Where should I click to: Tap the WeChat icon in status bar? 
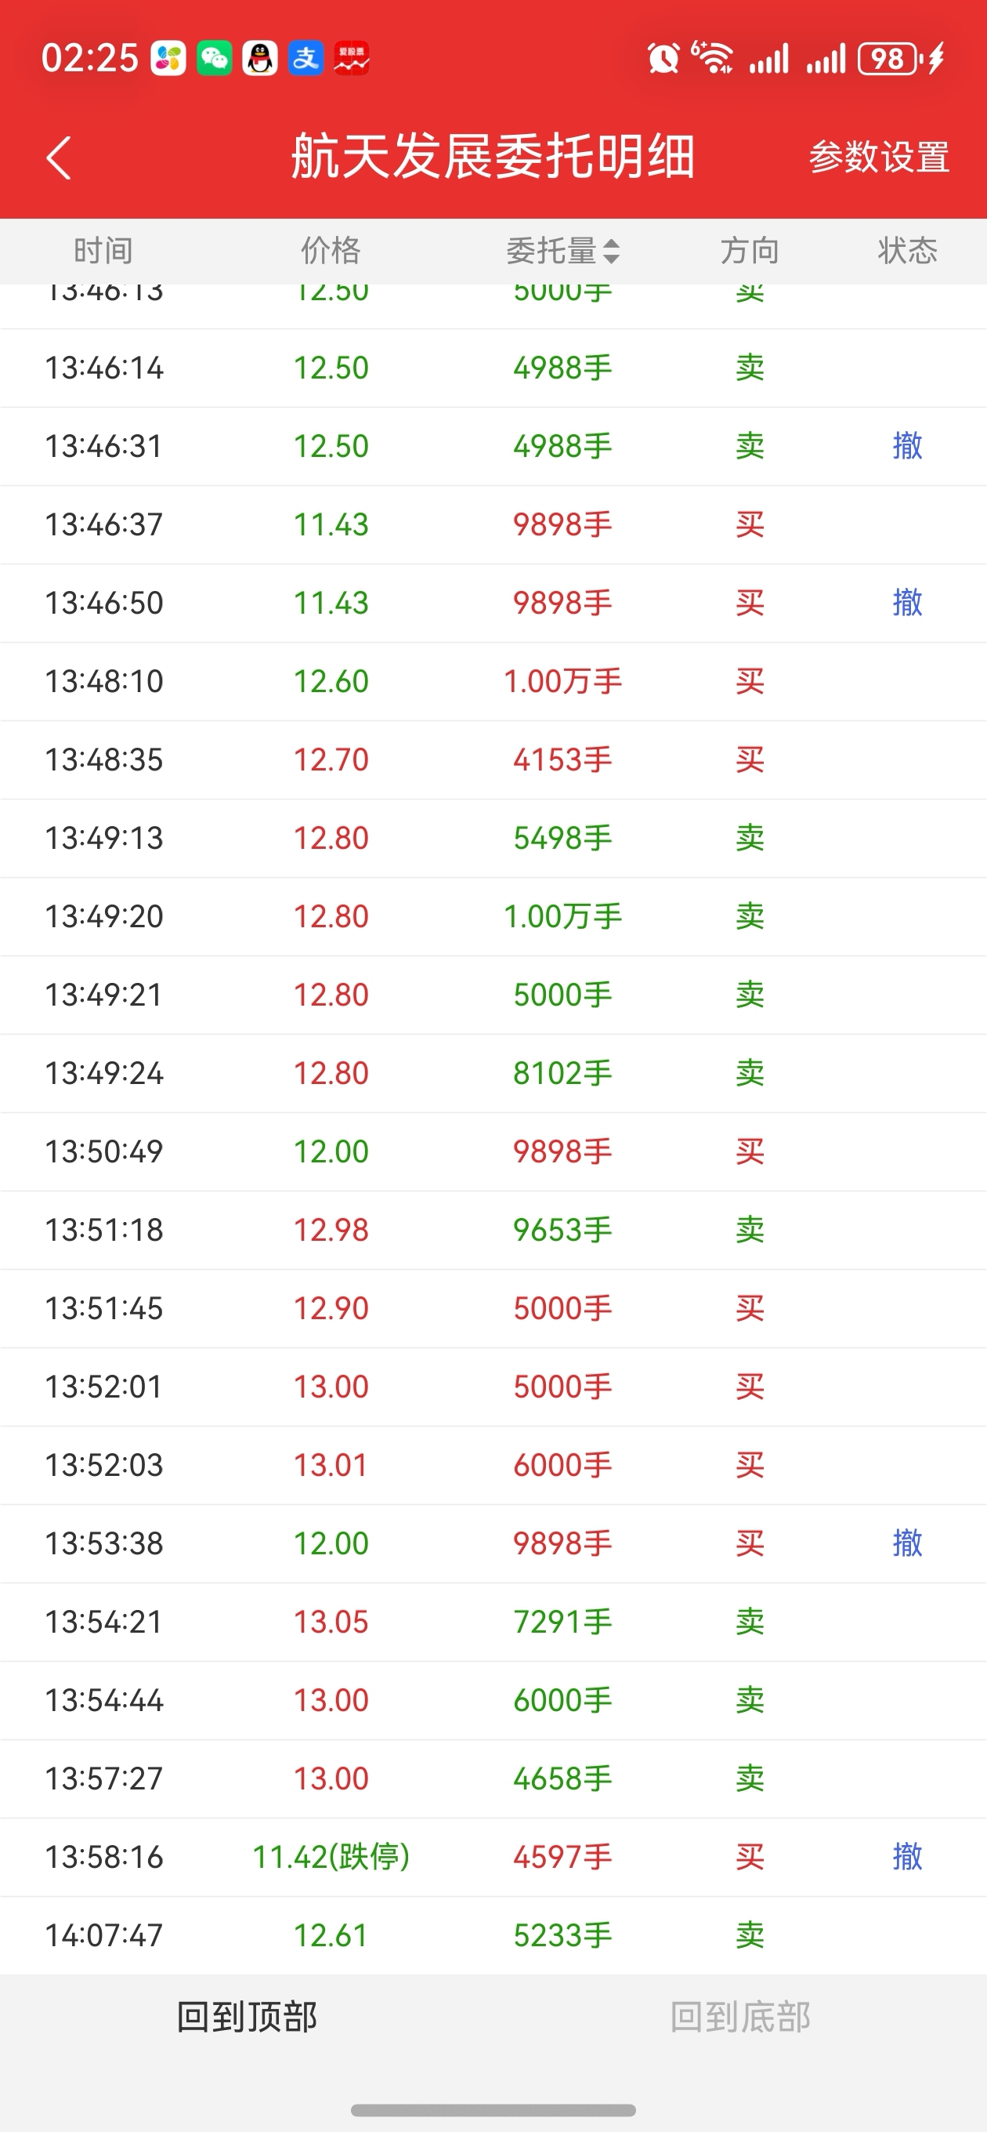click(215, 59)
